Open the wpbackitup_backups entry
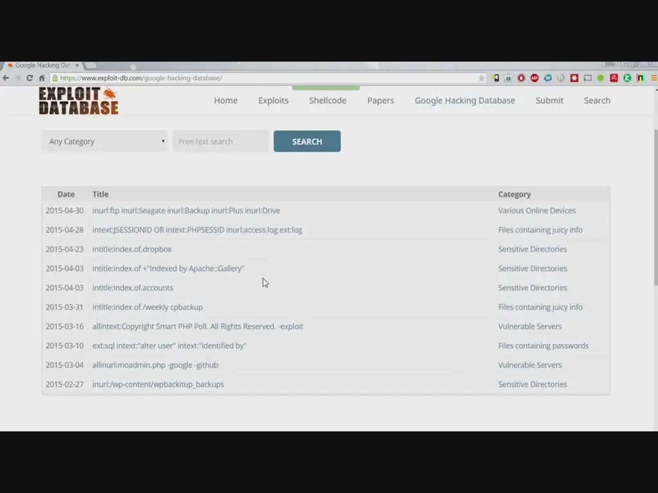Image resolution: width=658 pixels, height=493 pixels. [158, 384]
